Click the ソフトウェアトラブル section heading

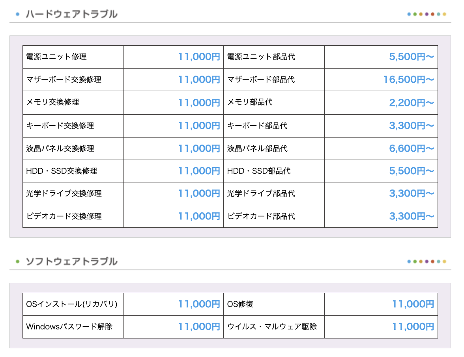click(x=71, y=261)
